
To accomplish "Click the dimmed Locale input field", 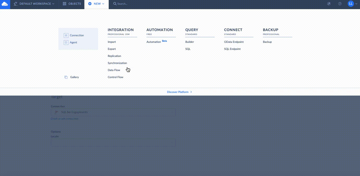I will coord(113,143).
